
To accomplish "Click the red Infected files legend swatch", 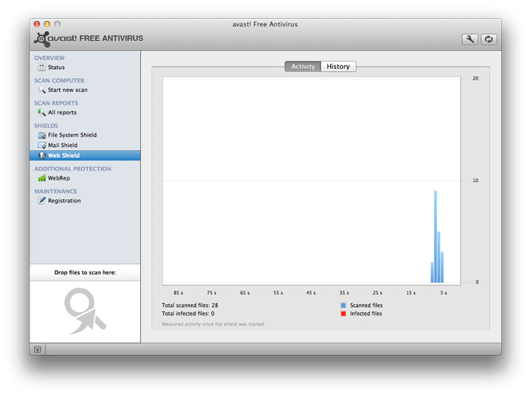I will (343, 314).
